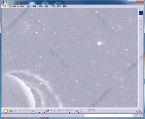Viewport: 145px width, 119px height.
Task: Expand the design table dropdown arrow
Action: coord(69,113)
